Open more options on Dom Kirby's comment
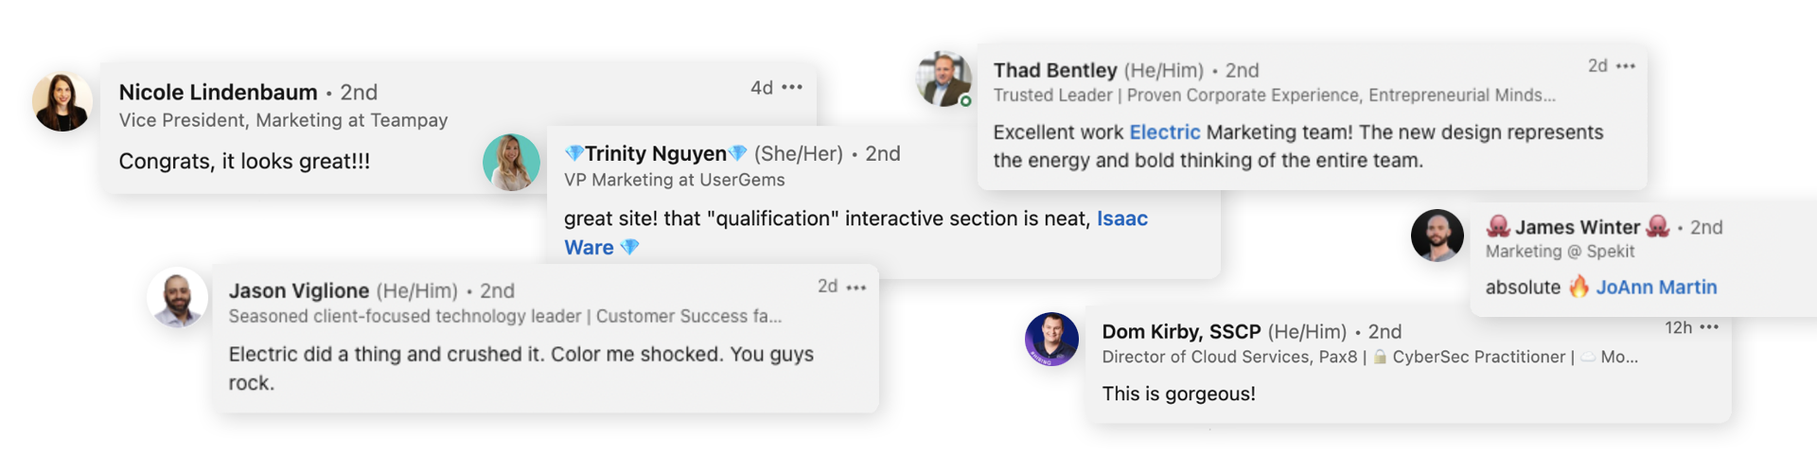The height and width of the screenshot is (473, 1817). pyautogui.click(x=1709, y=327)
